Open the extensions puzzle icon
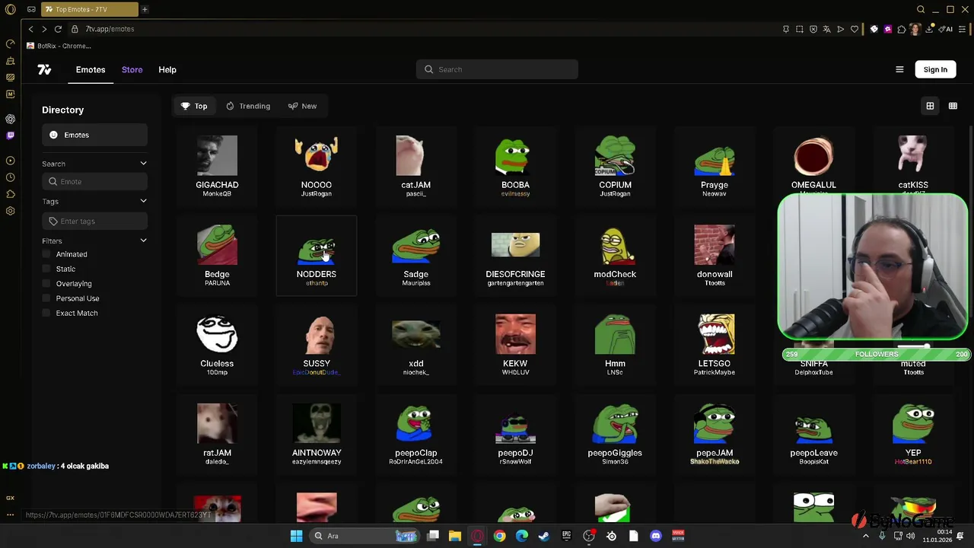 coord(902,29)
